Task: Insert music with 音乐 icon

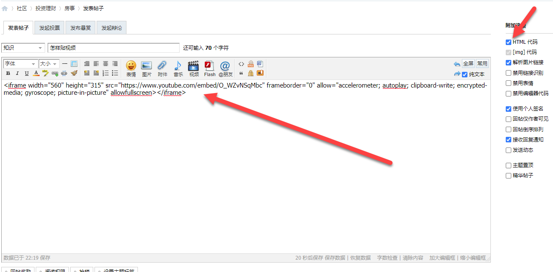Action: (x=178, y=68)
